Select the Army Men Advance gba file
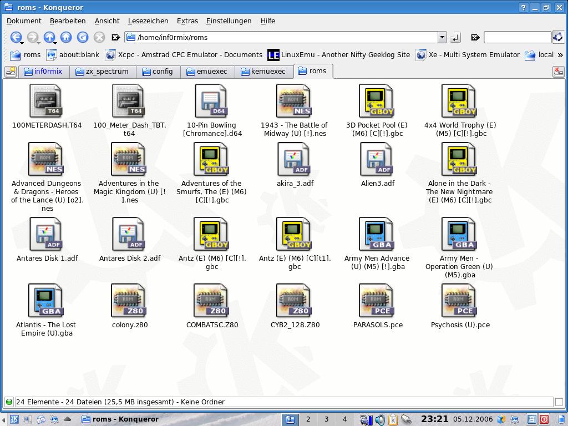Viewport: 568px width, 426px height. click(x=376, y=234)
